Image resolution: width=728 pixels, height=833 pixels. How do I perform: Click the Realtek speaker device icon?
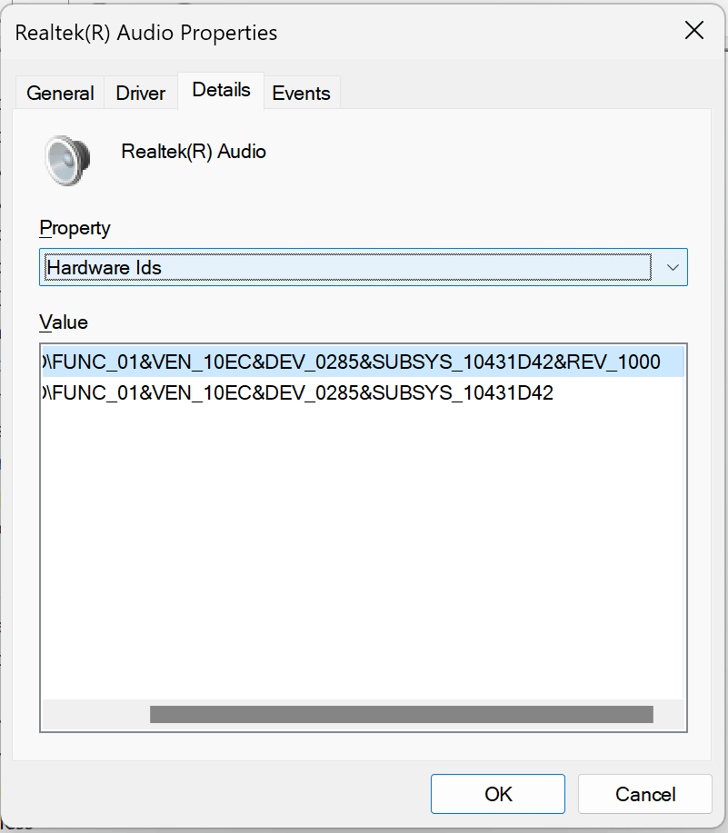click(66, 160)
